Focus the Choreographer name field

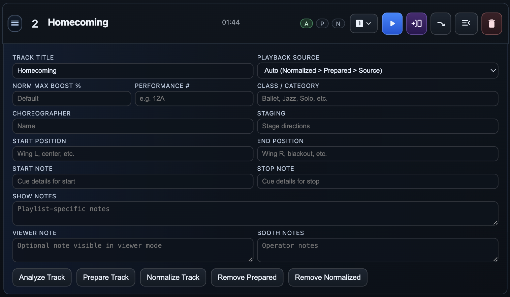pos(133,126)
